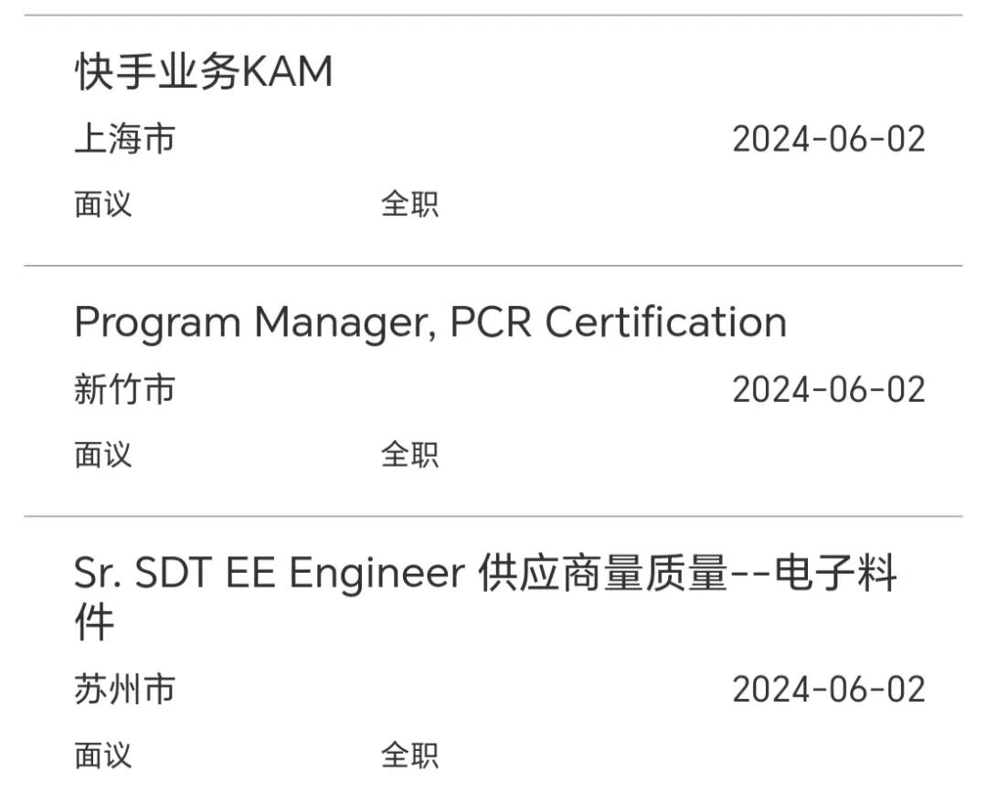Click the 件 wrapped title line

pyautogui.click(x=94, y=622)
